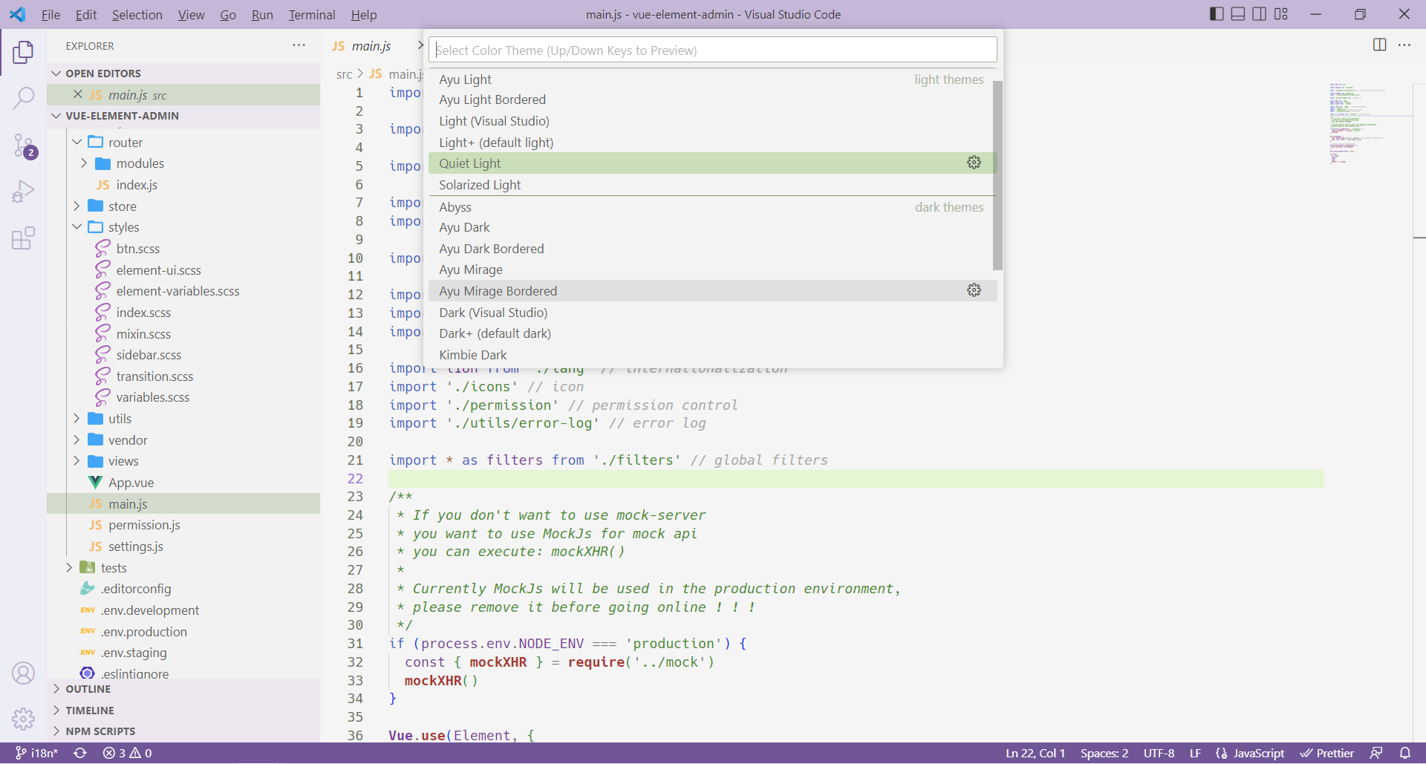Open notifications bell in status bar
This screenshot has height=764, width=1426.
[x=1404, y=753]
